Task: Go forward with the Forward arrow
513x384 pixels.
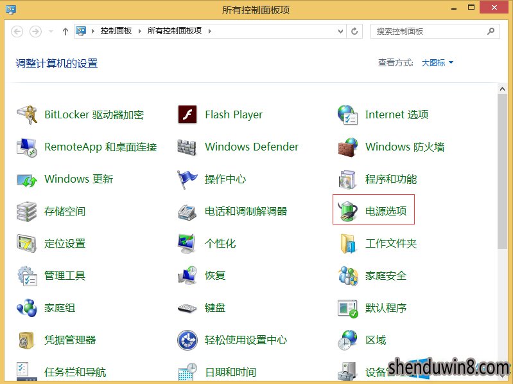Action: (x=36, y=32)
